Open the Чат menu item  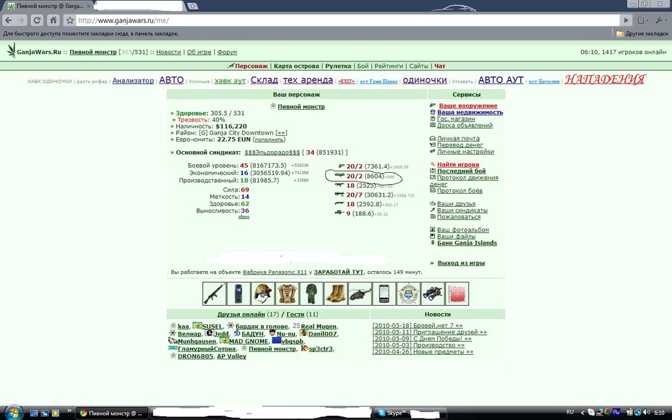click(440, 66)
